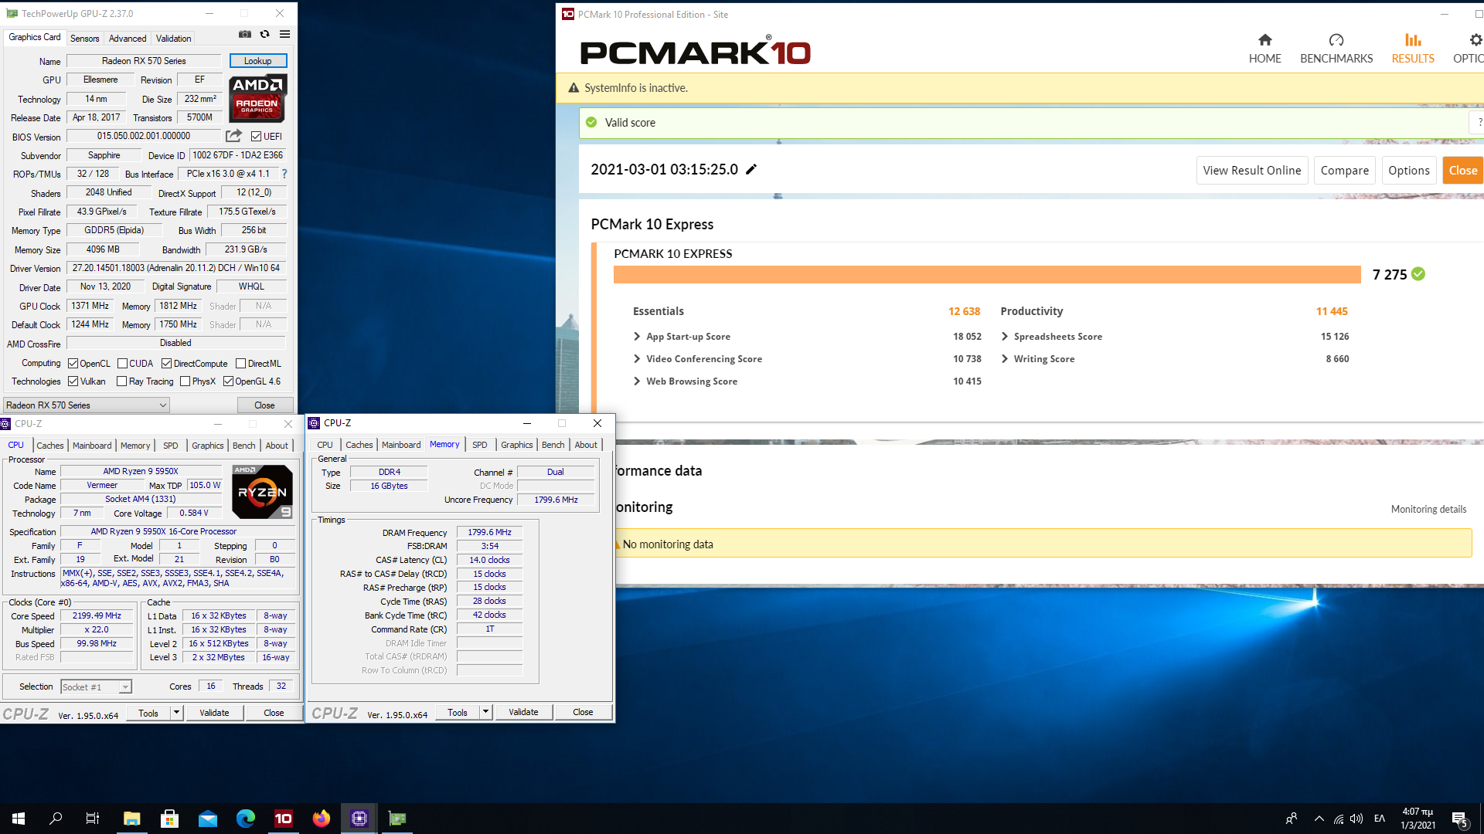
Task: Open Firefox from the taskbar
Action: [x=322, y=819]
